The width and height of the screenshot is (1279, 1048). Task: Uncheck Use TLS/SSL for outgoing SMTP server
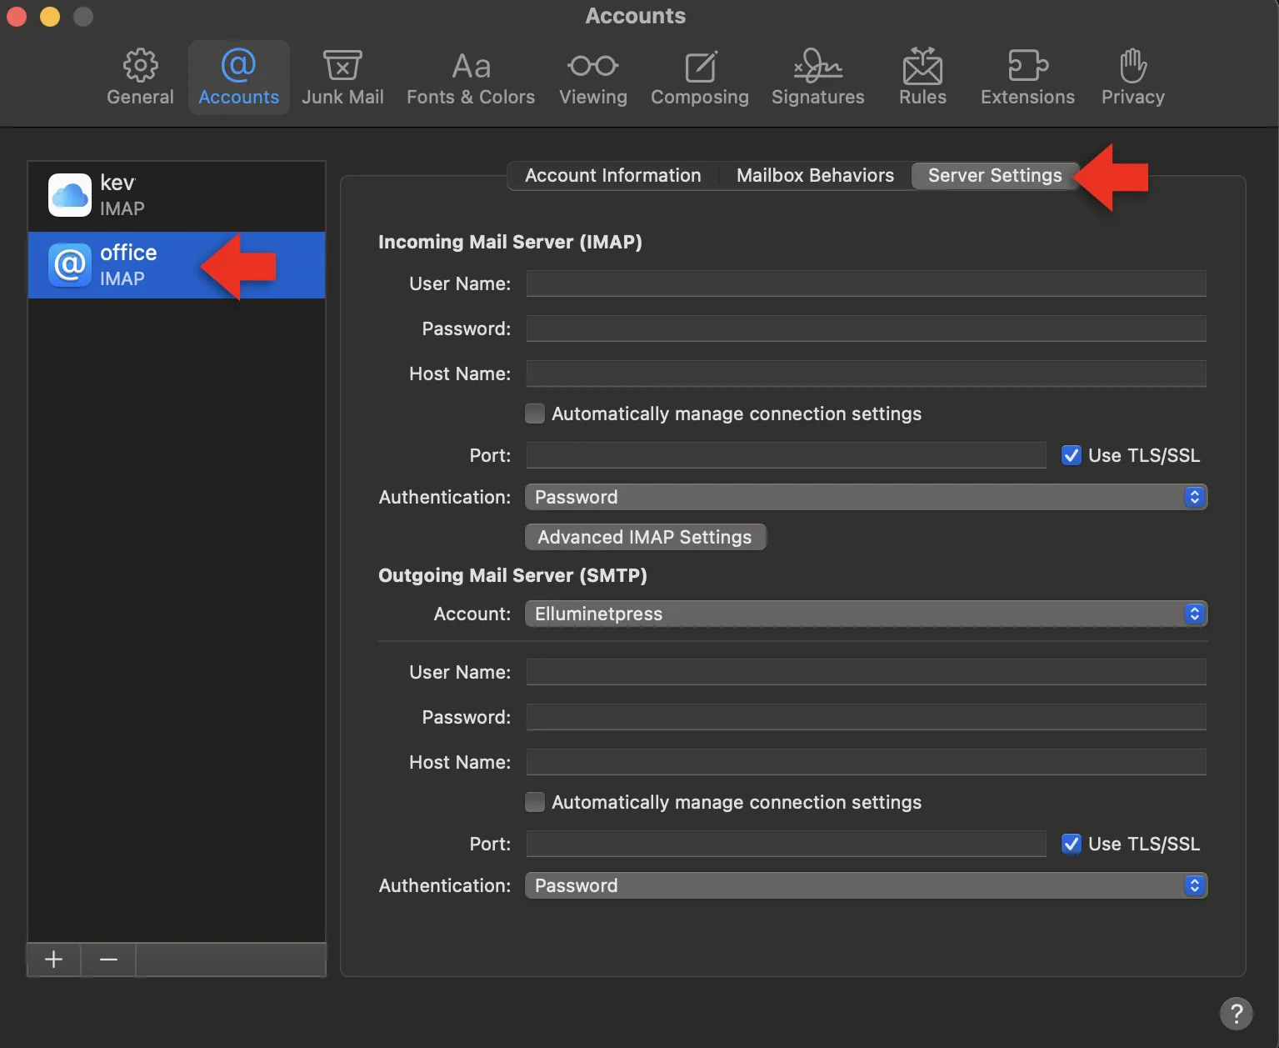[x=1072, y=844]
